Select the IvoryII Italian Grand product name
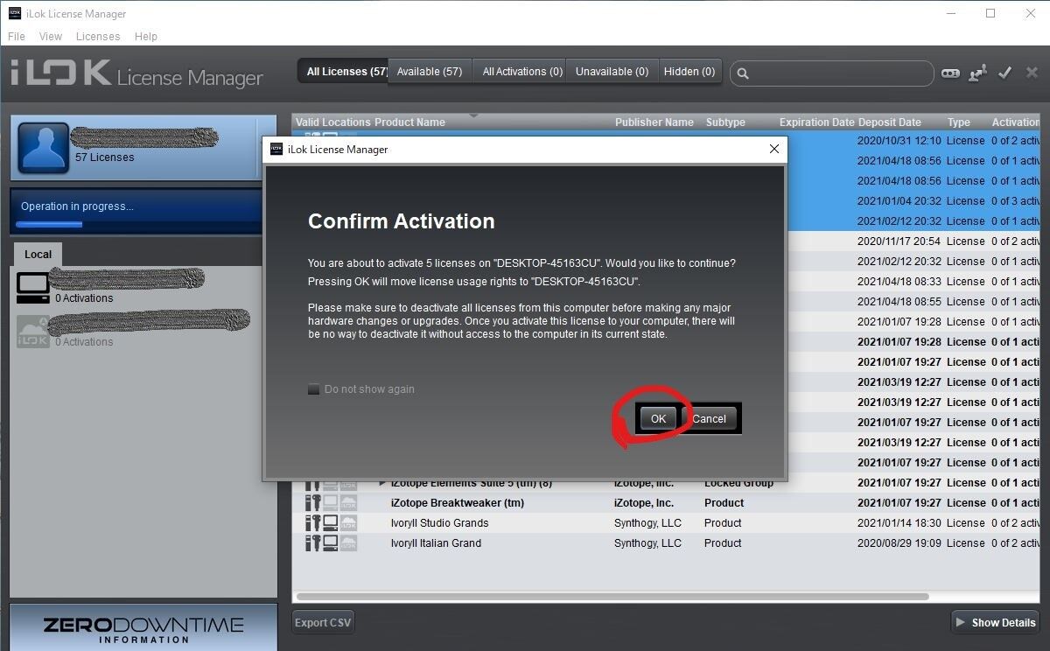The width and height of the screenshot is (1050, 651). [436, 543]
